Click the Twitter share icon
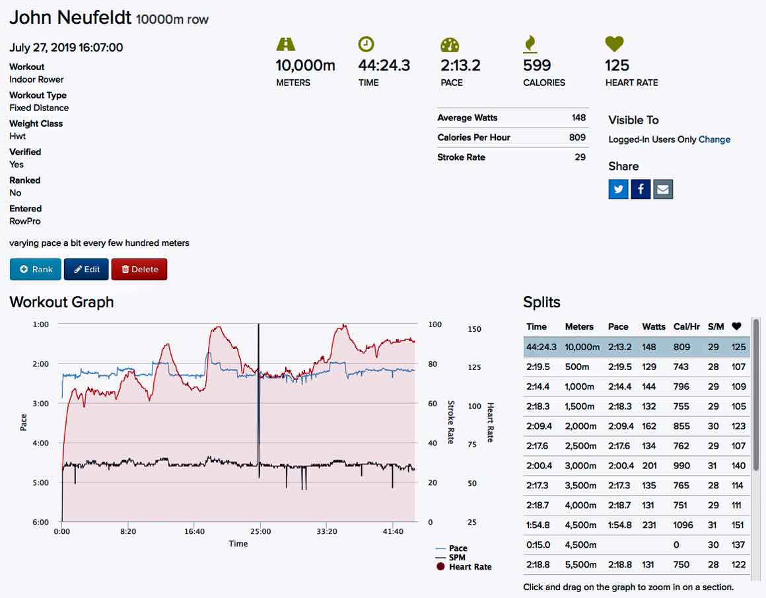Image resolution: width=766 pixels, height=598 pixels. tap(618, 189)
